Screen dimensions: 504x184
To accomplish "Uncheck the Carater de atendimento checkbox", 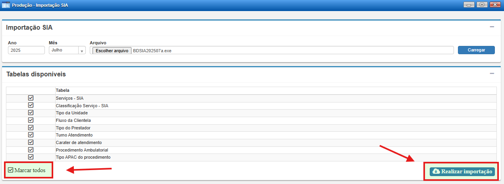I will click(x=31, y=142).
